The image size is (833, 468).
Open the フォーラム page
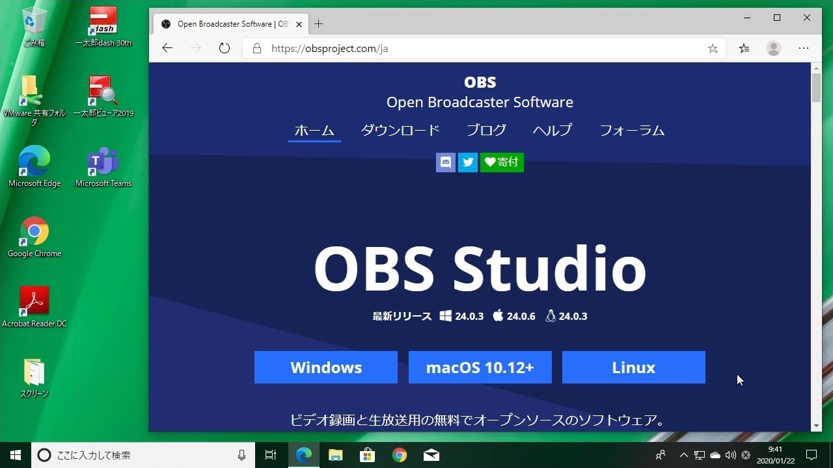[x=632, y=130]
